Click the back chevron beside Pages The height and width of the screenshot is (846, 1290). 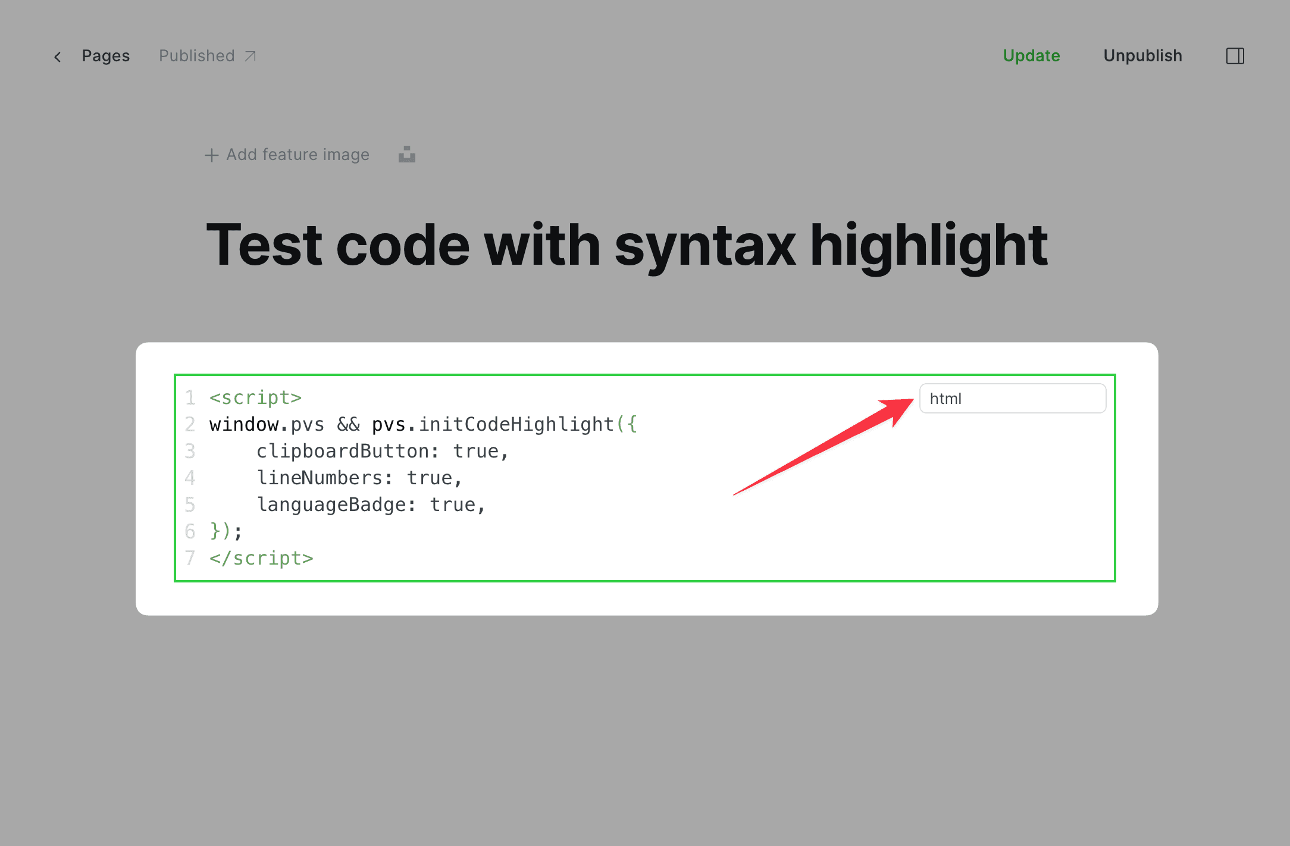(x=57, y=56)
